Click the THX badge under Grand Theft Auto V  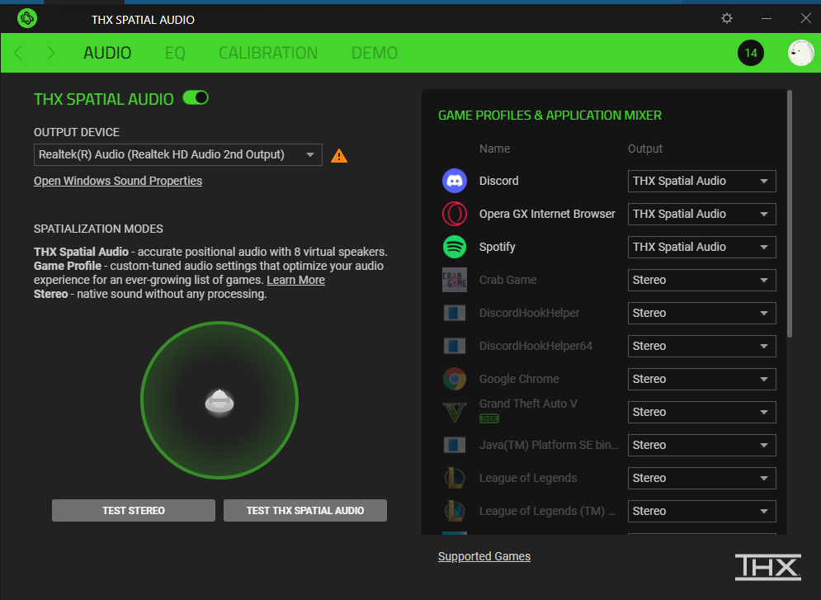(x=489, y=418)
